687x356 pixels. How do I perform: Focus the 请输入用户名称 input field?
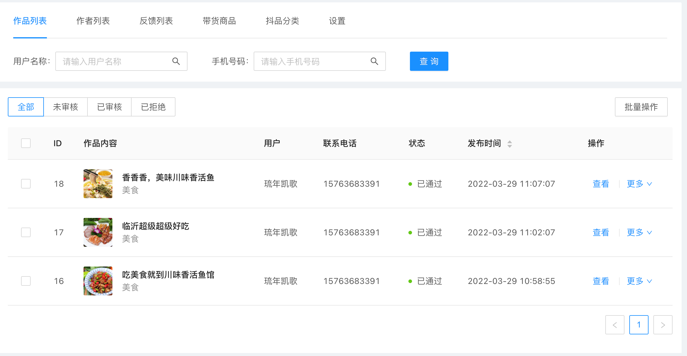click(121, 61)
